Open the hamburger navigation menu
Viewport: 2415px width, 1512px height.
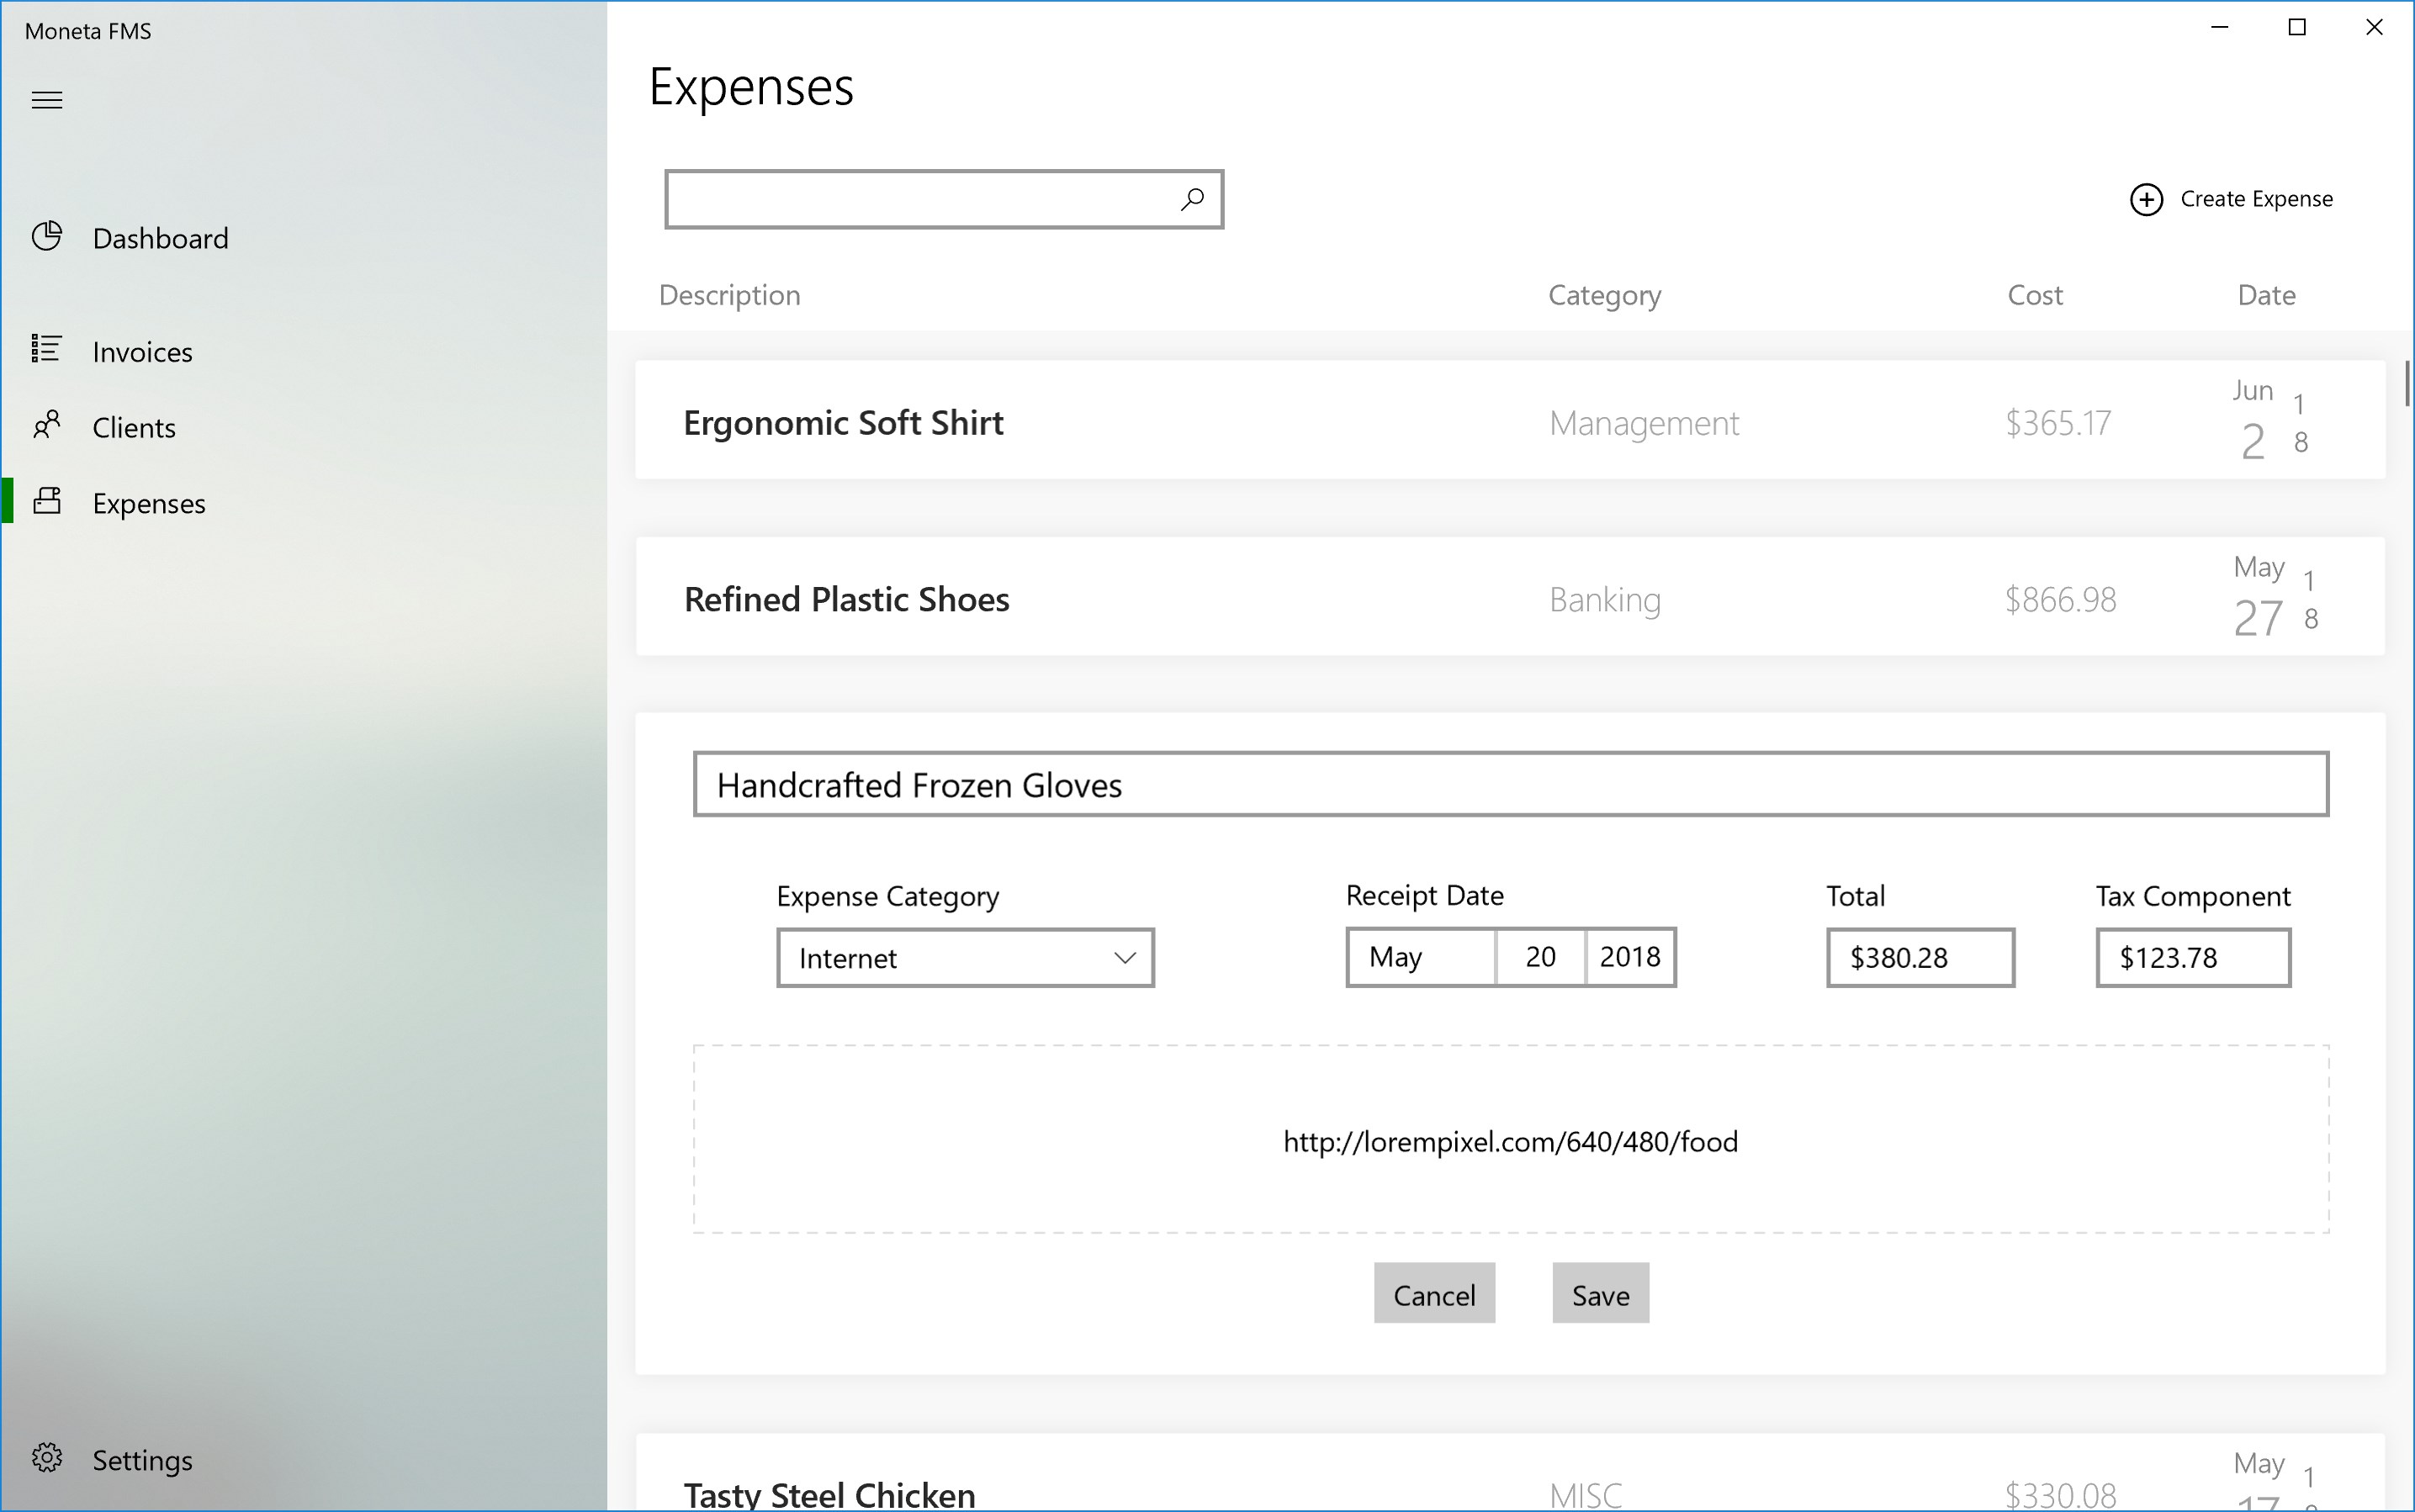pyautogui.click(x=47, y=100)
